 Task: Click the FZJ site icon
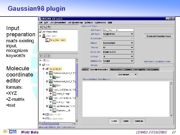pos(44,60)
